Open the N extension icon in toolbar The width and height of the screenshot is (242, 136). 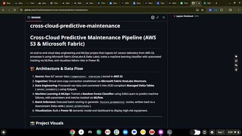point(216,10)
